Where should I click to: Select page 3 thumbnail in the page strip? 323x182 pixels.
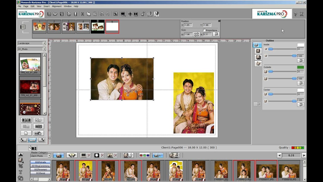pyautogui.click(x=69, y=27)
